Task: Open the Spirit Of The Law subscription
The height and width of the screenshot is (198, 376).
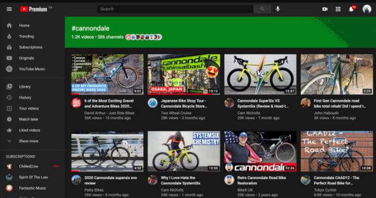Action: [x=32, y=177]
